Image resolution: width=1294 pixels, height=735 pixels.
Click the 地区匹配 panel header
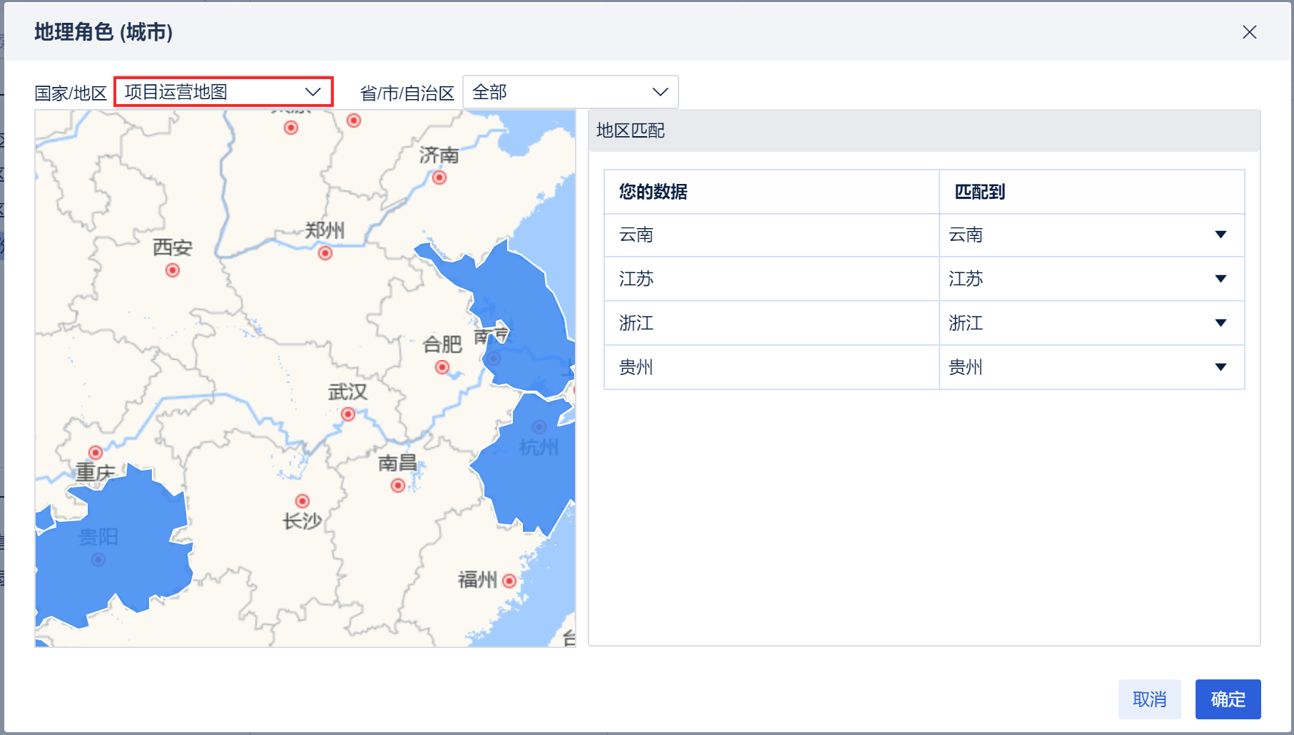tap(924, 130)
